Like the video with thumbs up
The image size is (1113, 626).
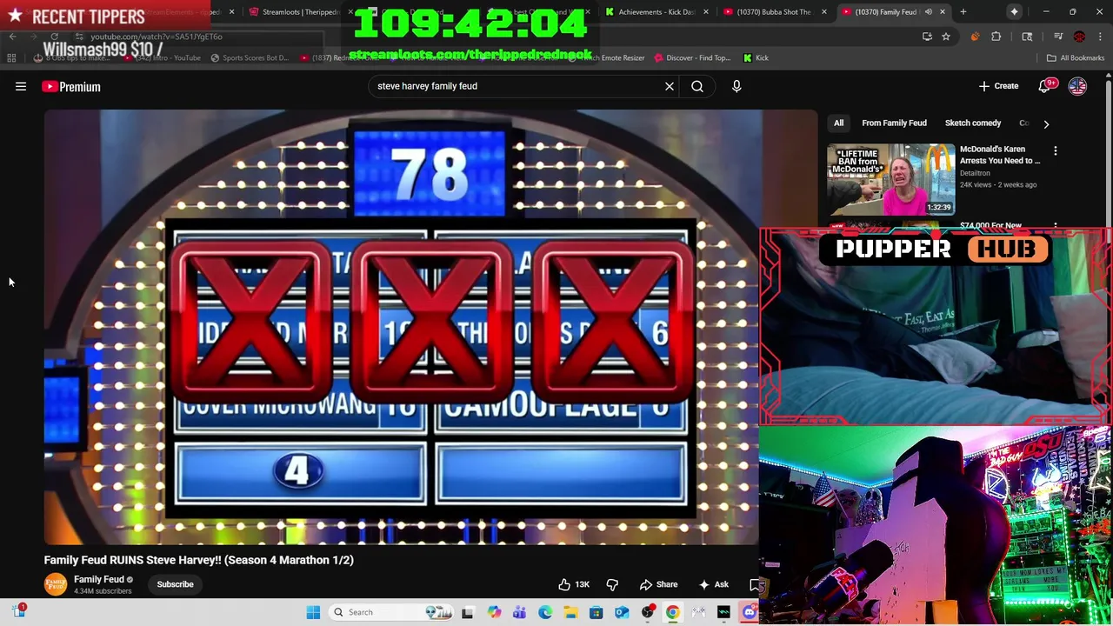[574, 584]
